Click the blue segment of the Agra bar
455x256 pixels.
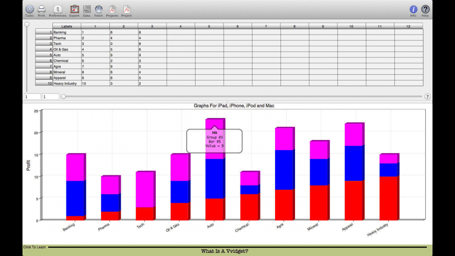pyautogui.click(x=284, y=170)
